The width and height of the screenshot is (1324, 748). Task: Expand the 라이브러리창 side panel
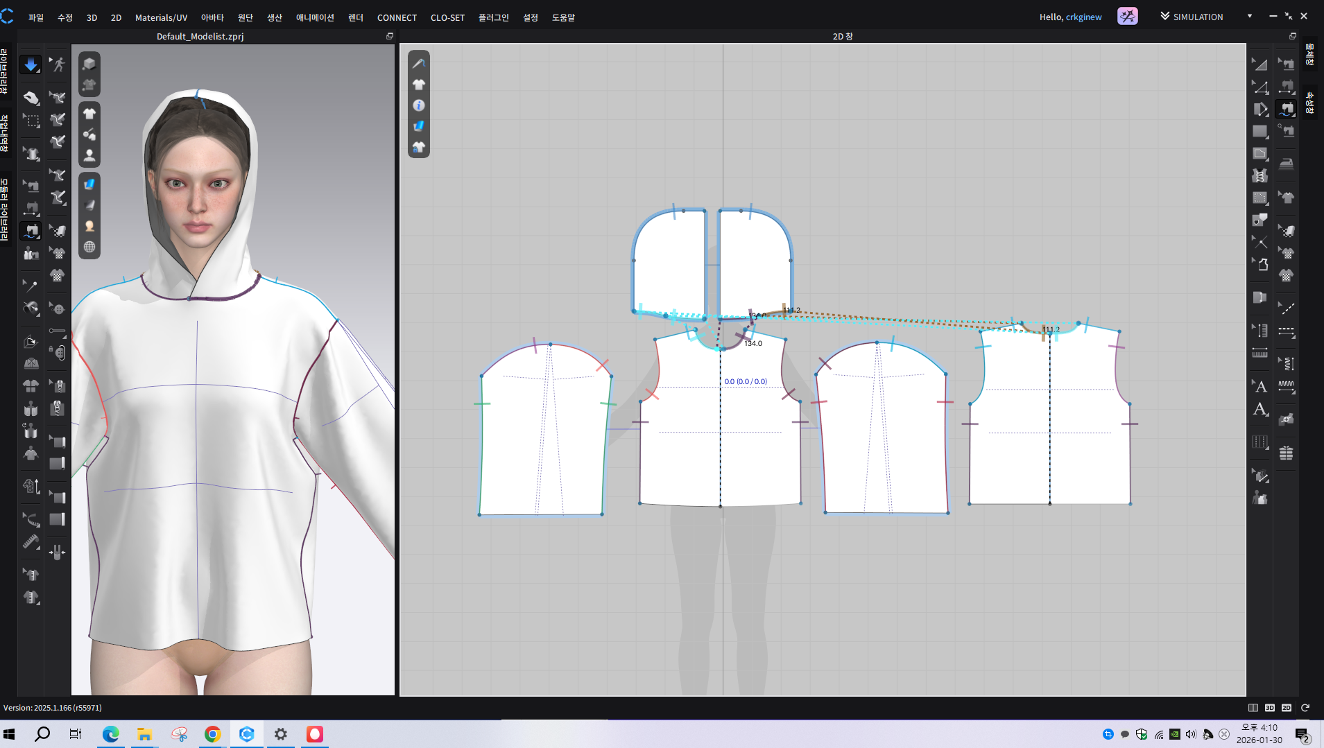(x=5, y=71)
